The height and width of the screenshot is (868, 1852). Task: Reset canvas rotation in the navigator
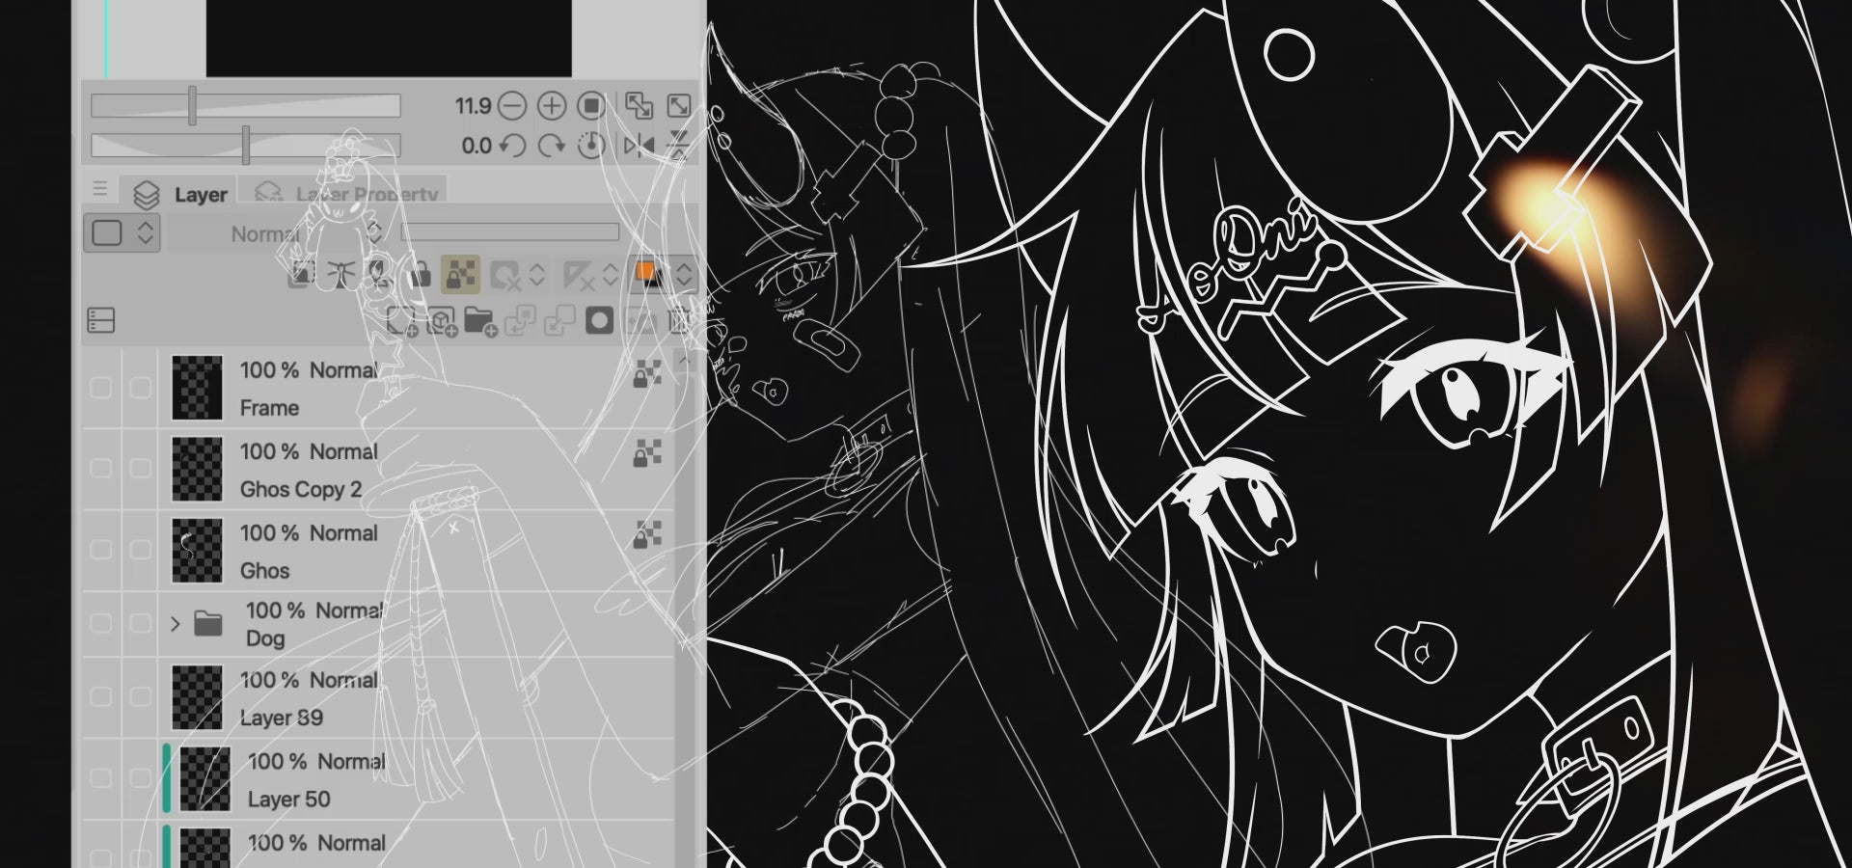tap(590, 146)
